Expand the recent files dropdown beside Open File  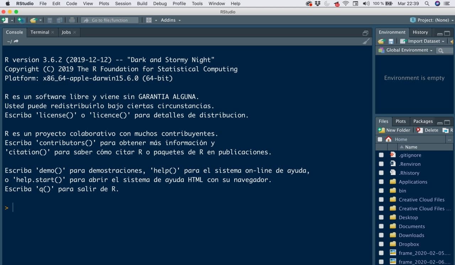pos(41,20)
